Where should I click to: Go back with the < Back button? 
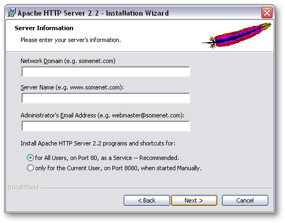coord(147,200)
